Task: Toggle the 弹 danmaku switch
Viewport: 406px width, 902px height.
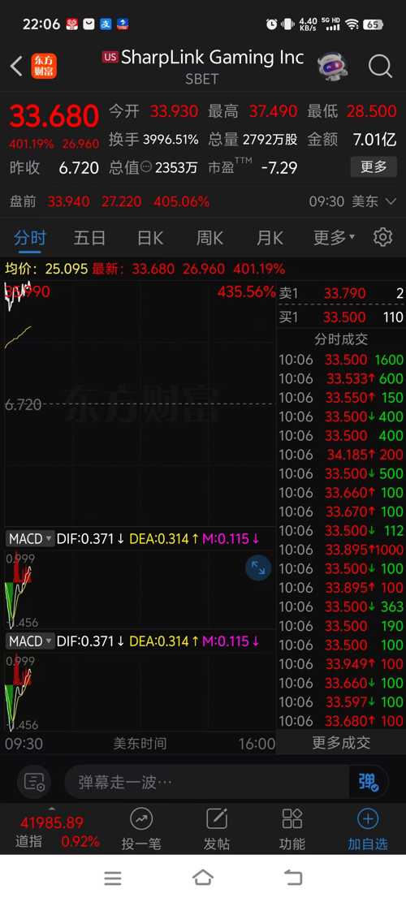Action: coord(368,782)
